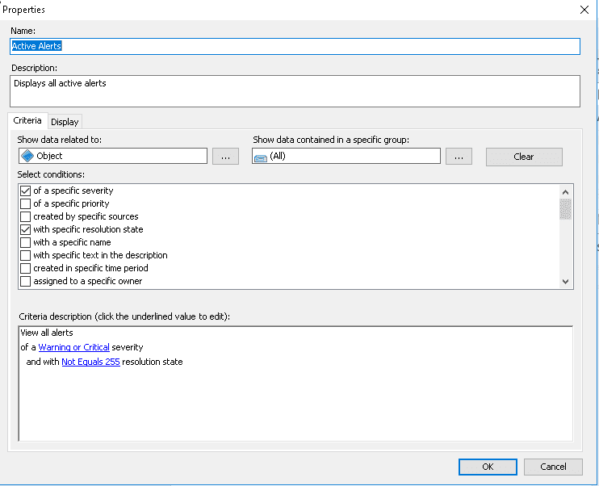Click the OK button

488,467
